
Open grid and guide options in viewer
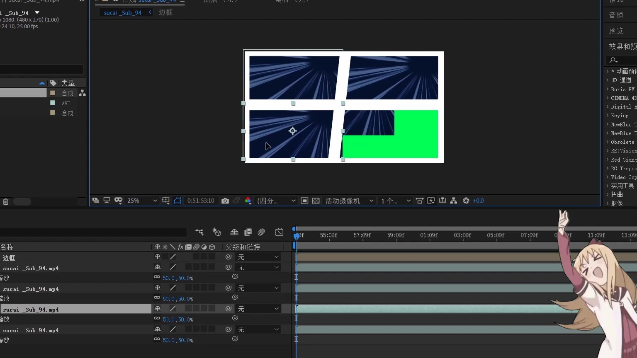pyautogui.click(x=166, y=201)
